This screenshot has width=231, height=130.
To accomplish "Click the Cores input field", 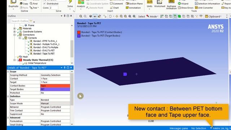I will [54, 8].
